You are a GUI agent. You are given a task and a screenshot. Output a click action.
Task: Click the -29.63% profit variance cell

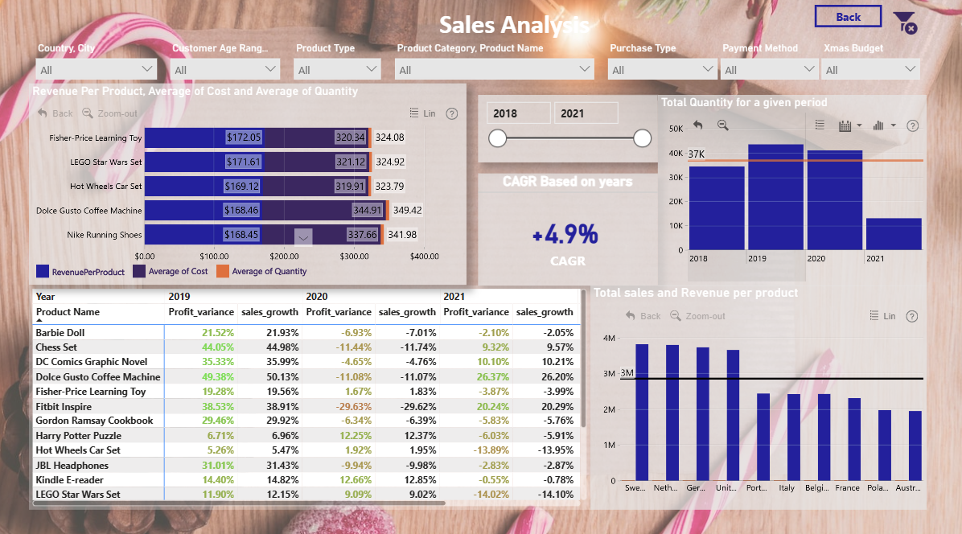[x=353, y=406]
